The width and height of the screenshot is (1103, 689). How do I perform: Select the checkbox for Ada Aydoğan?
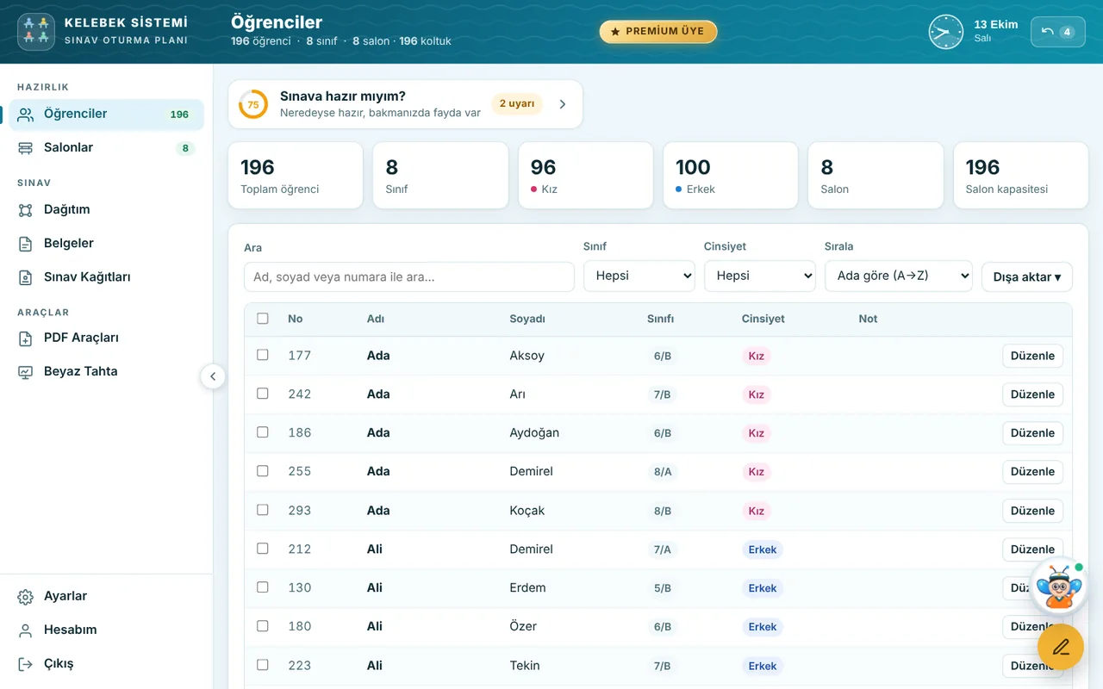263,432
